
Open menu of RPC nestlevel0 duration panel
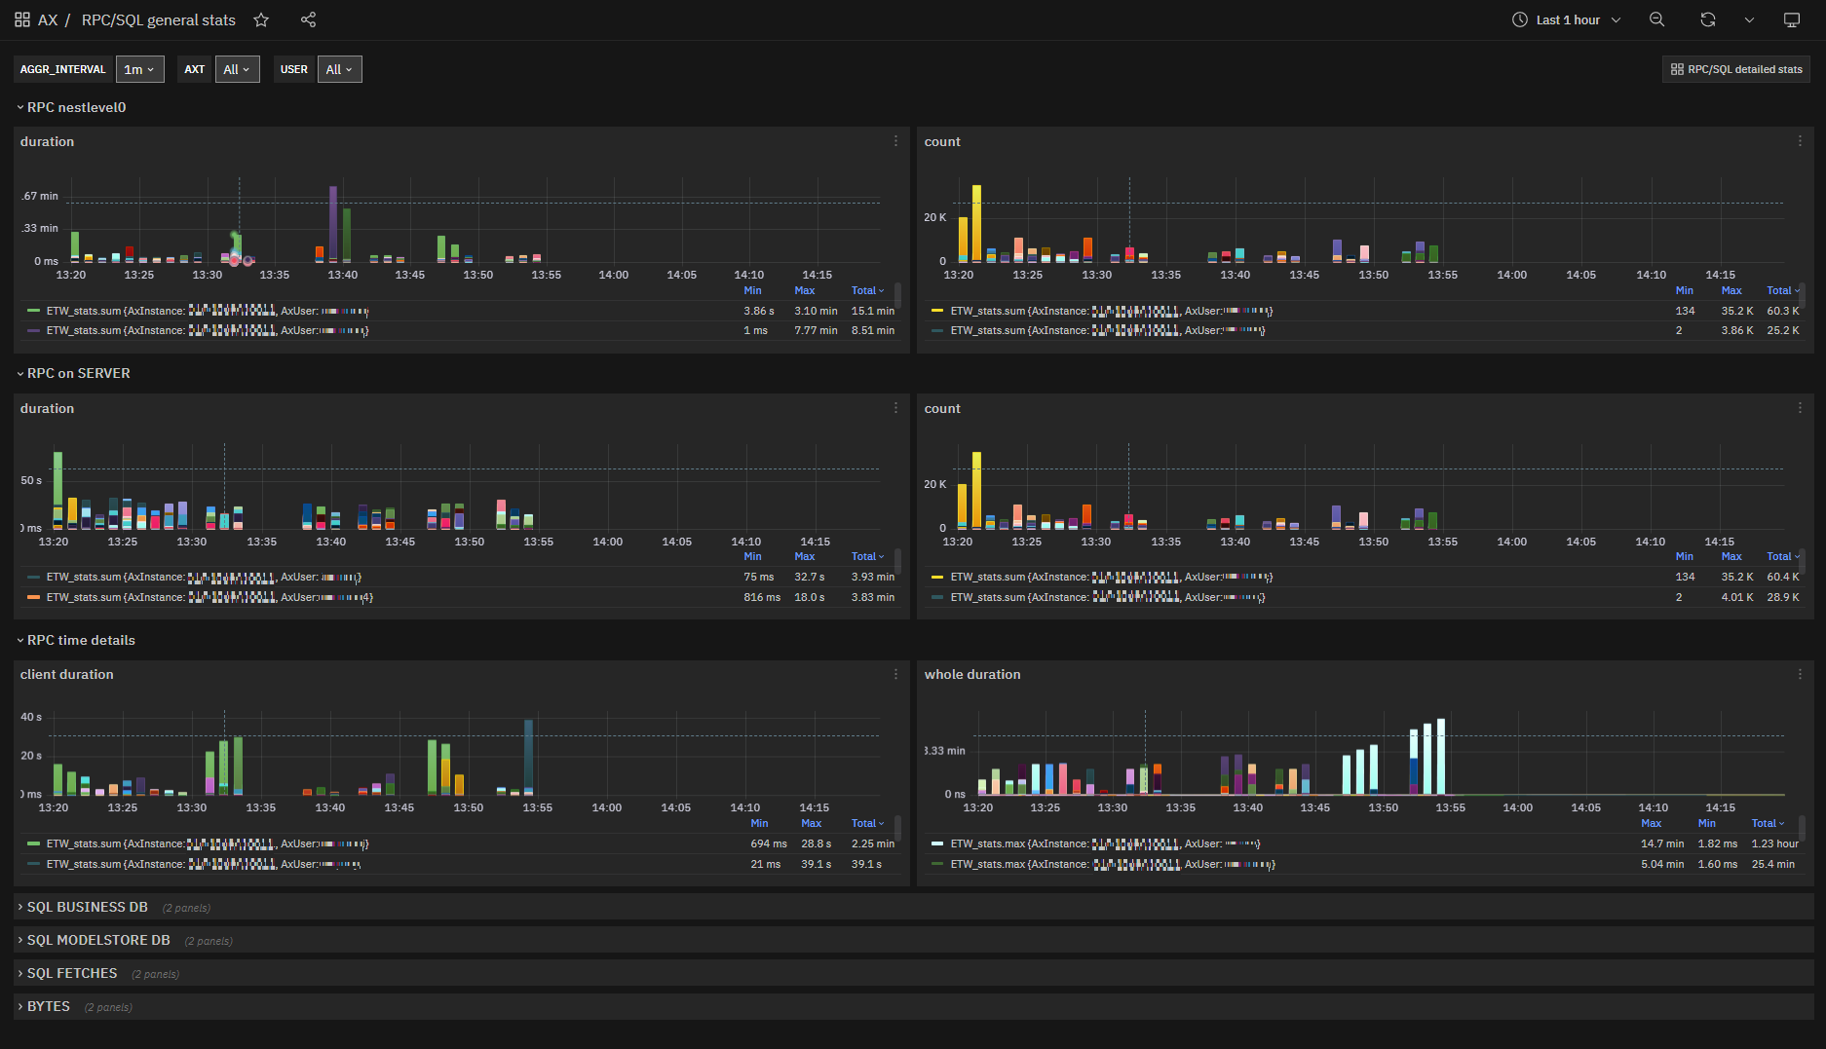click(895, 141)
